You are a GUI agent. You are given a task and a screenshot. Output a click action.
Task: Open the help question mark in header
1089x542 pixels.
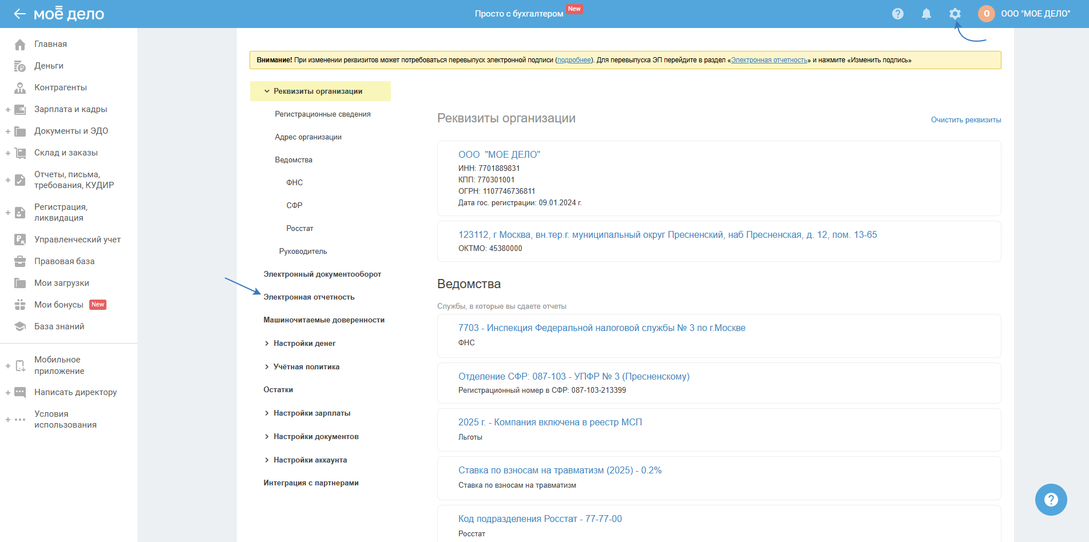897,14
